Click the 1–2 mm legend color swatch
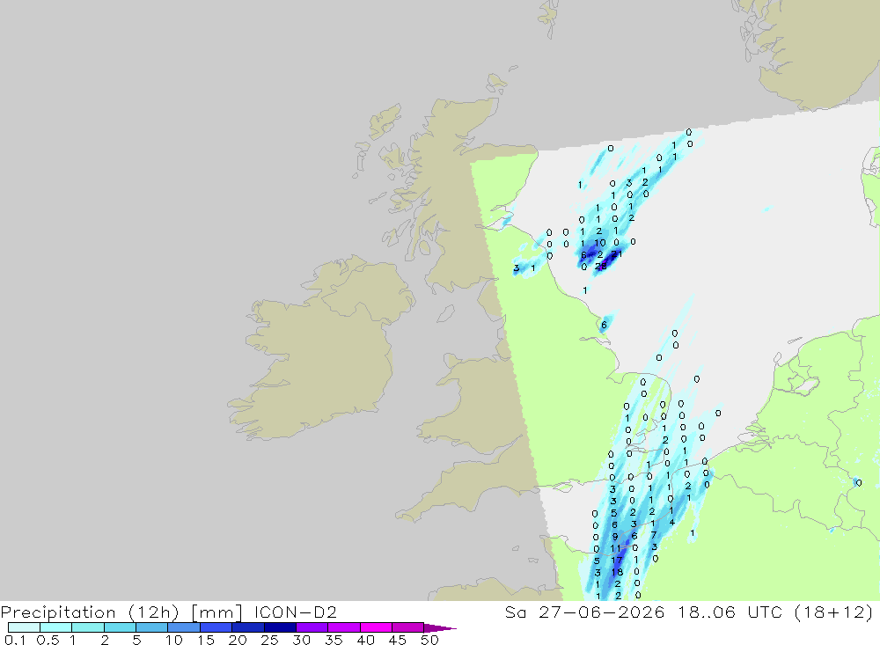 (x=87, y=627)
